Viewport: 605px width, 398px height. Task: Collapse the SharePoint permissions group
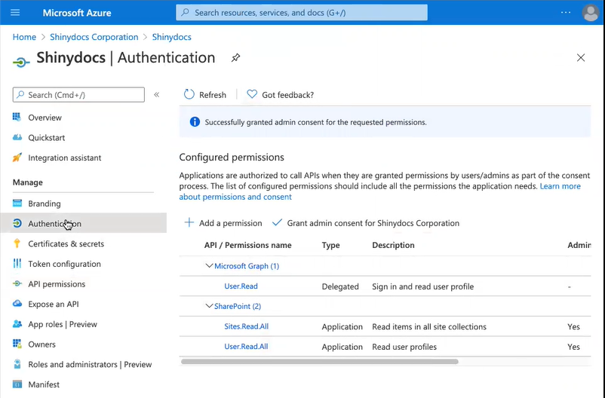tap(209, 307)
